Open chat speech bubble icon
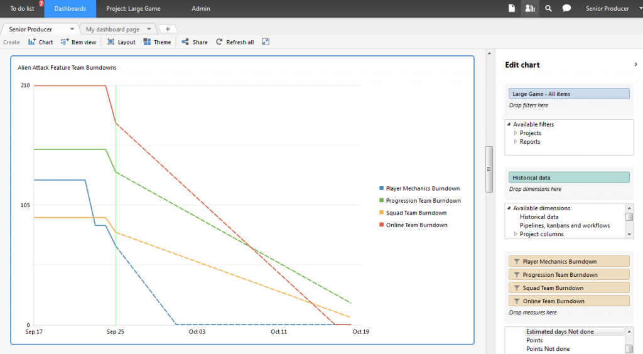Screen dimensions: 643x354 tap(566, 8)
